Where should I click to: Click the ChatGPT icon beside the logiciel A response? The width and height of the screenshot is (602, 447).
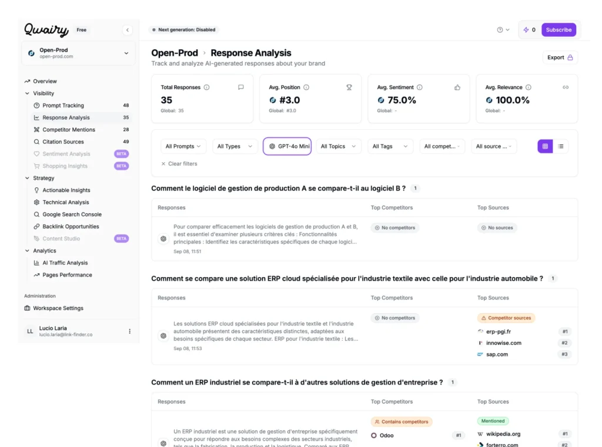[x=163, y=238]
